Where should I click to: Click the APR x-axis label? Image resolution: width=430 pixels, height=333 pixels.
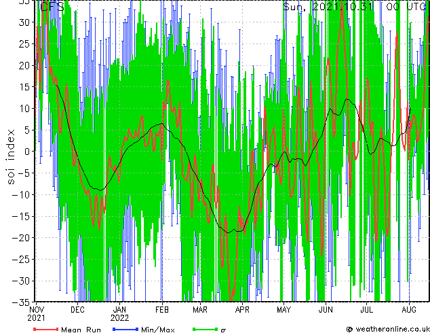242,310
